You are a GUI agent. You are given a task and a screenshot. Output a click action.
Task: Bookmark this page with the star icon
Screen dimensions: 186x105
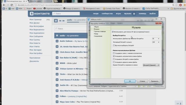(176, 5)
